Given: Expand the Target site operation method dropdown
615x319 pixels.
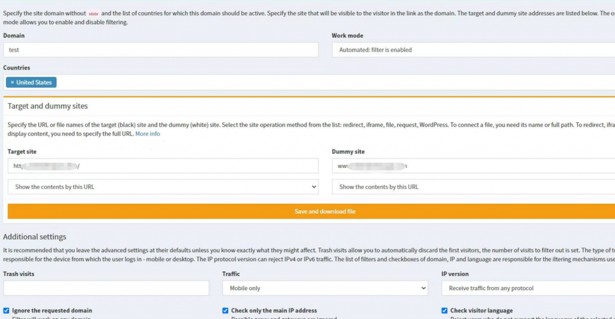Looking at the screenshot, I should [163, 187].
